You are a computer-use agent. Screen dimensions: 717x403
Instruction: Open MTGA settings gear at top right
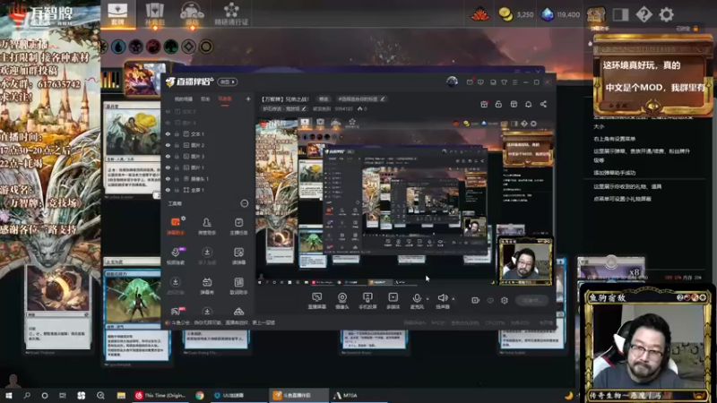pos(666,14)
